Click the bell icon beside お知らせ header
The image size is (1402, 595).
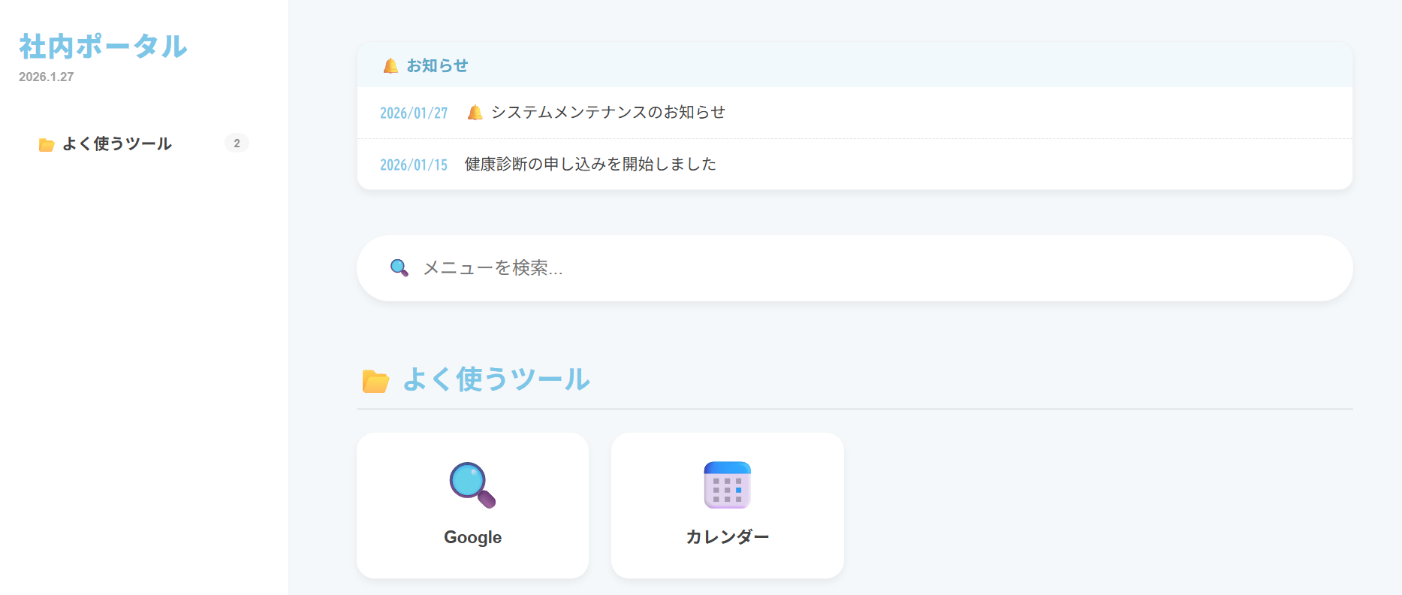click(x=390, y=66)
